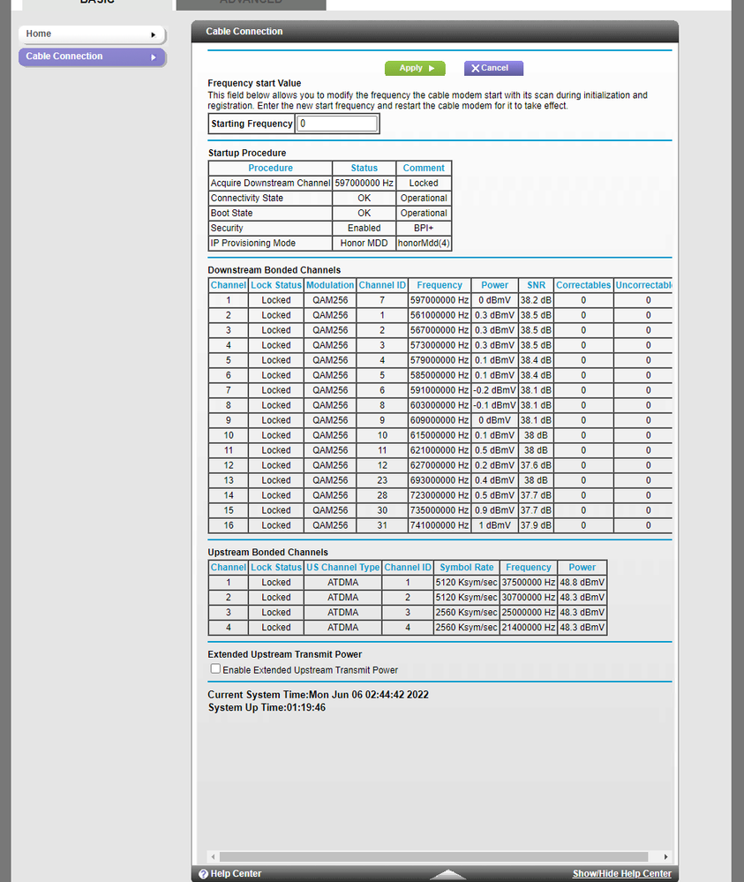
Task: Click the horizontal scrollbar right arrow
Action: point(665,856)
